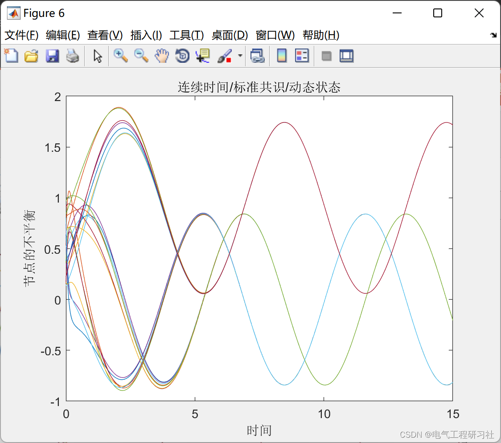501x443 pixels.
Task: Activate the Zoom Out tool
Action: click(x=141, y=56)
